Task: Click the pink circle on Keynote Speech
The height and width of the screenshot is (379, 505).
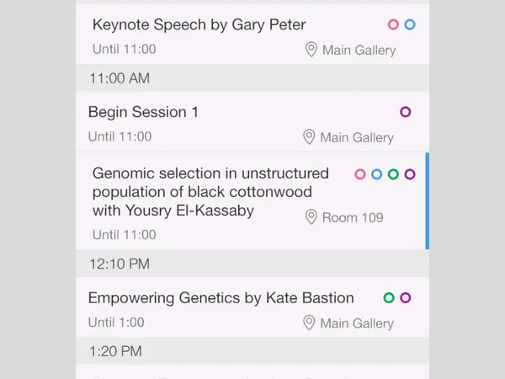Action: [x=393, y=25]
